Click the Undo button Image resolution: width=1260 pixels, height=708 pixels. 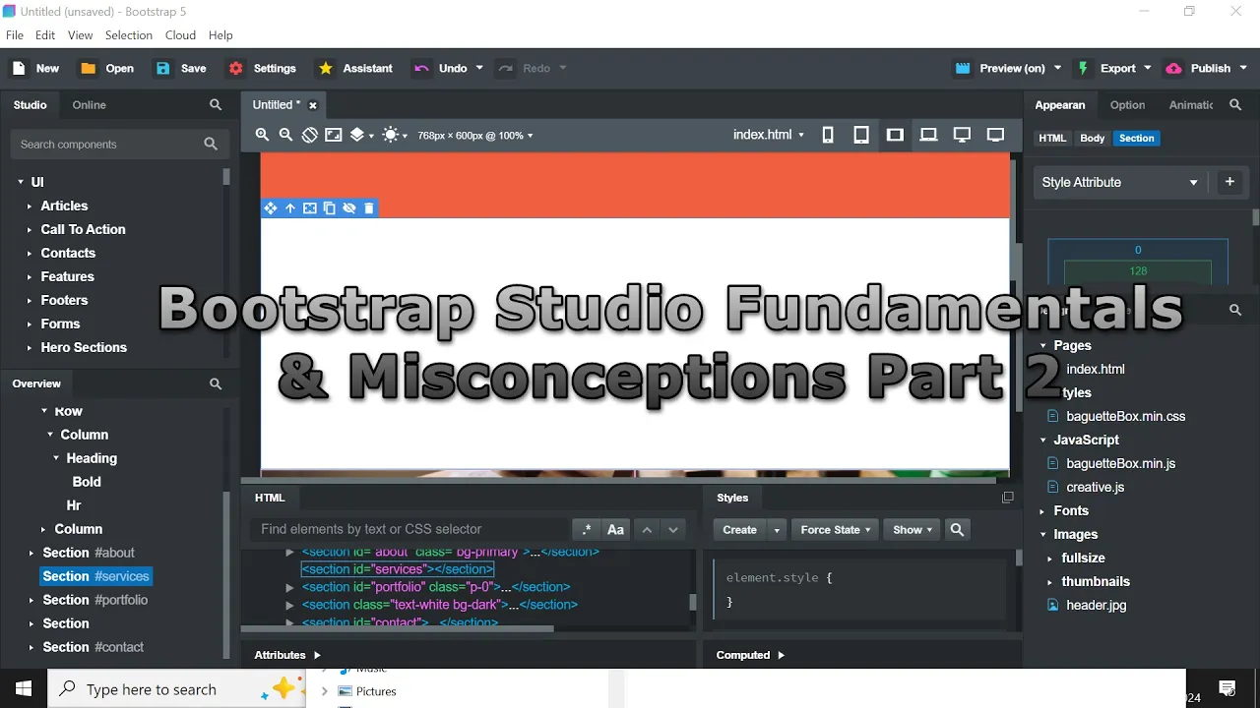click(441, 68)
